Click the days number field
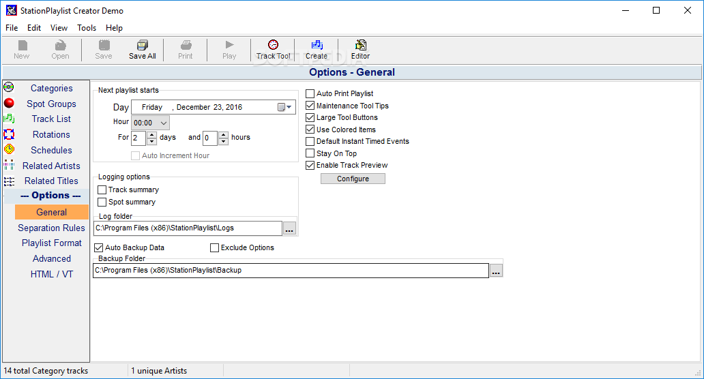This screenshot has height=379, width=704. [x=138, y=138]
